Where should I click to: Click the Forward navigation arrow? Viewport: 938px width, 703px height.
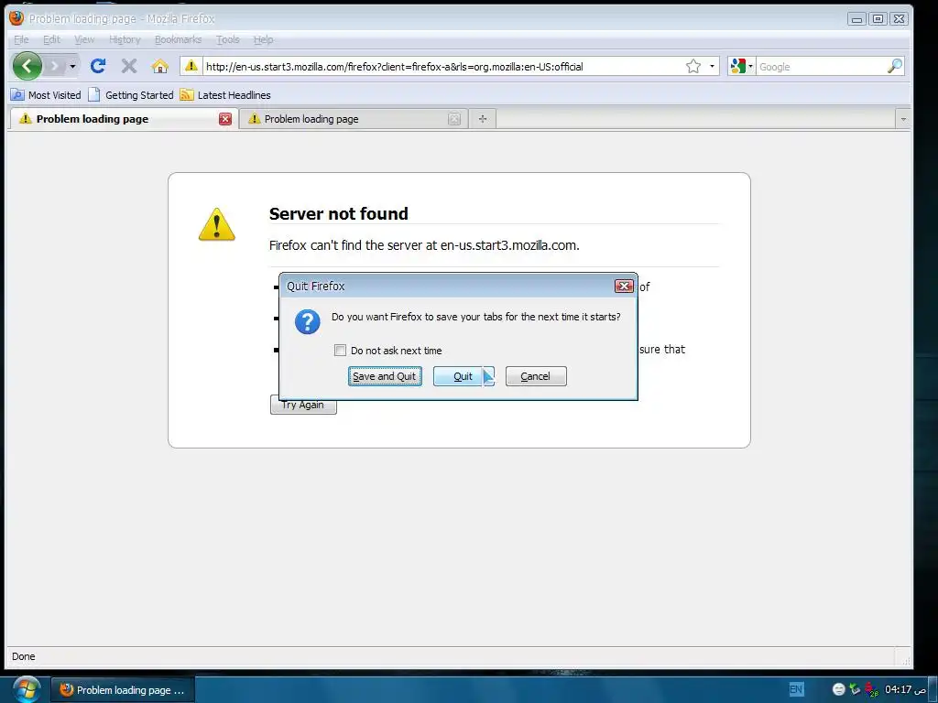point(54,66)
